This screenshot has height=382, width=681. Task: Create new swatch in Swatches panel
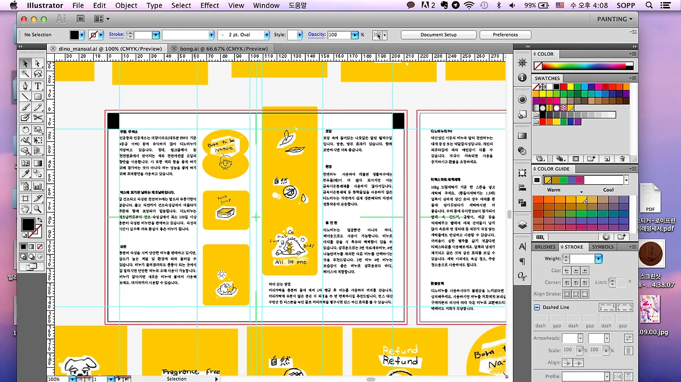pyautogui.click(x=607, y=158)
